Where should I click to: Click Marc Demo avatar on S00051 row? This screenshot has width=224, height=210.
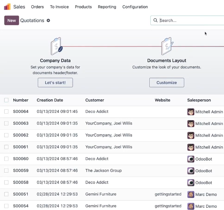tap(191, 194)
